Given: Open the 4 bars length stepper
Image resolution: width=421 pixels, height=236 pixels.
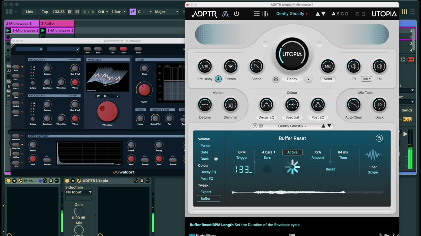Looking at the screenshot, I should 269,152.
